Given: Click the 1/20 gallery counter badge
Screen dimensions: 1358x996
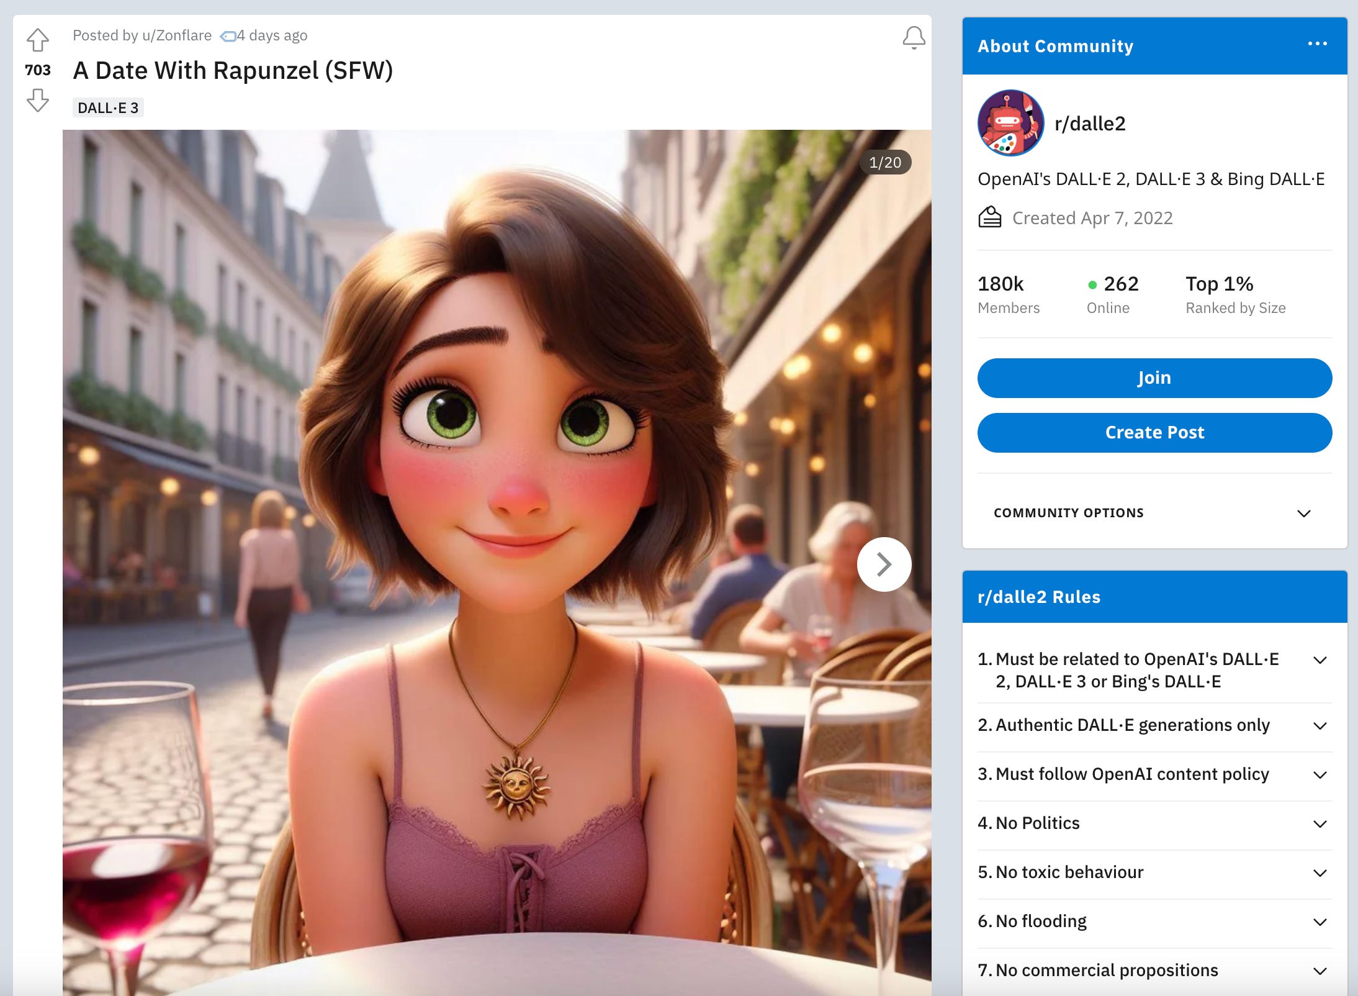Looking at the screenshot, I should [884, 162].
